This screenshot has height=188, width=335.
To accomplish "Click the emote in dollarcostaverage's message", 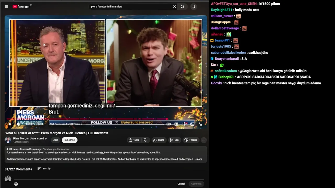I will point(244,28).
